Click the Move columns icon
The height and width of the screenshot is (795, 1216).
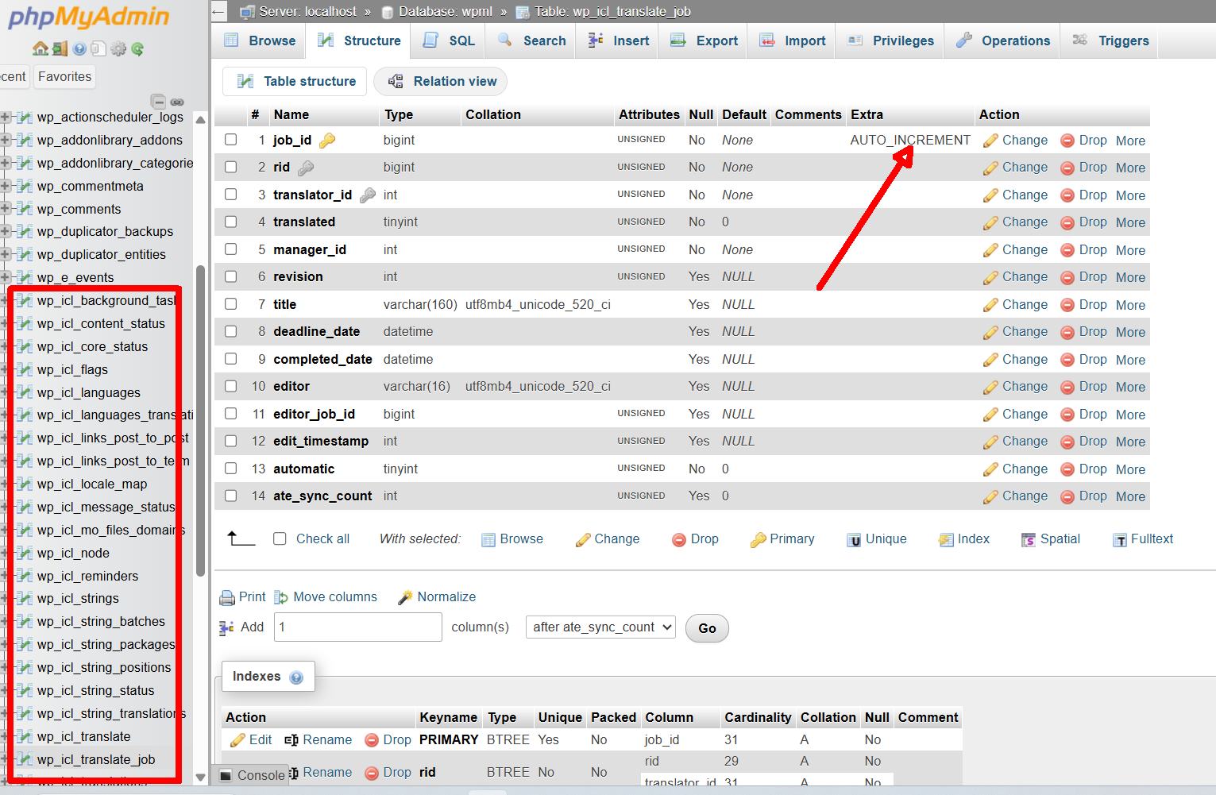click(x=281, y=597)
